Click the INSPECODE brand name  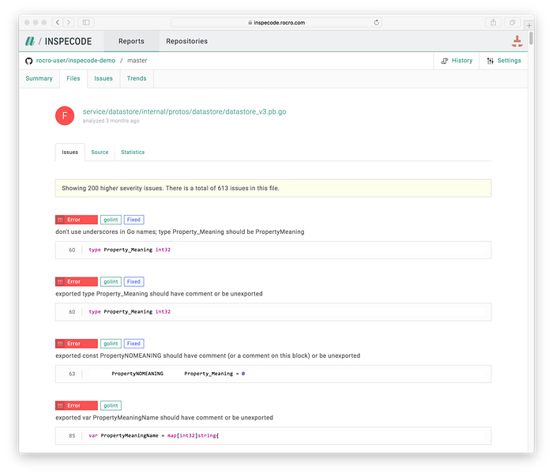pos(68,41)
